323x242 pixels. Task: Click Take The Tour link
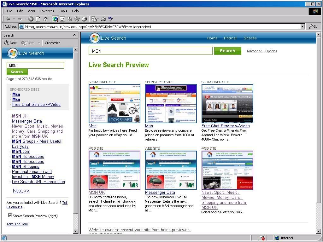(x=17, y=224)
